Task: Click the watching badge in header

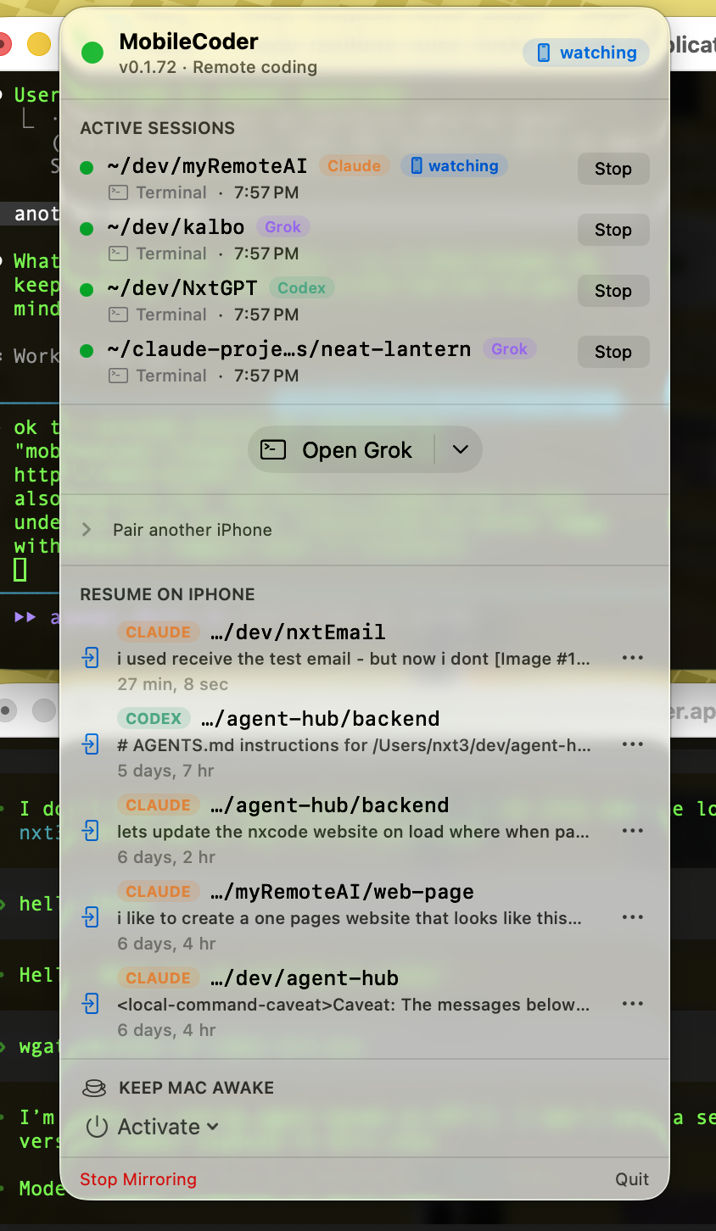Action: [x=586, y=53]
